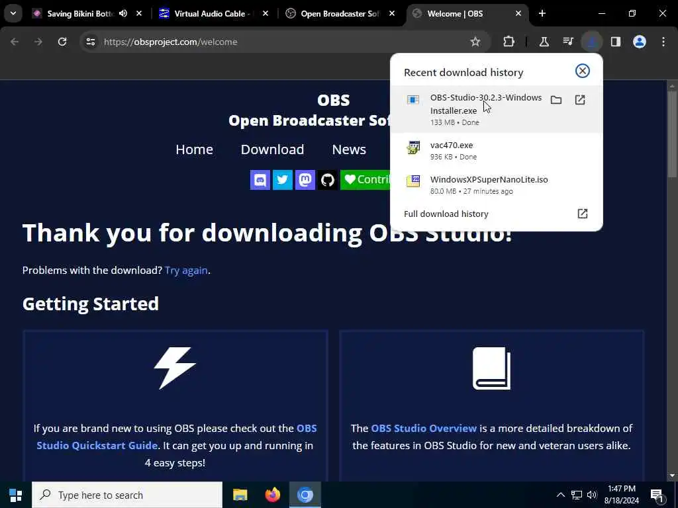Open OBS-Studio installer file with external-link icon
The image size is (678, 508).
[580, 101]
